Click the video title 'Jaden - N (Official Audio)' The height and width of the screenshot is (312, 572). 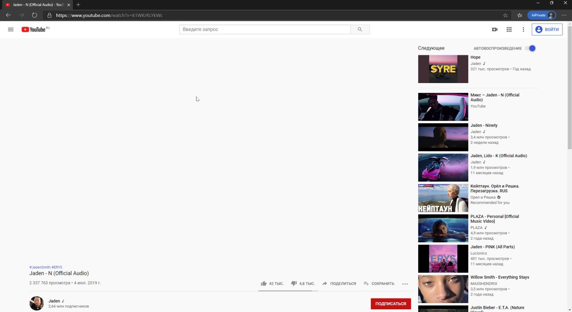[x=59, y=273]
